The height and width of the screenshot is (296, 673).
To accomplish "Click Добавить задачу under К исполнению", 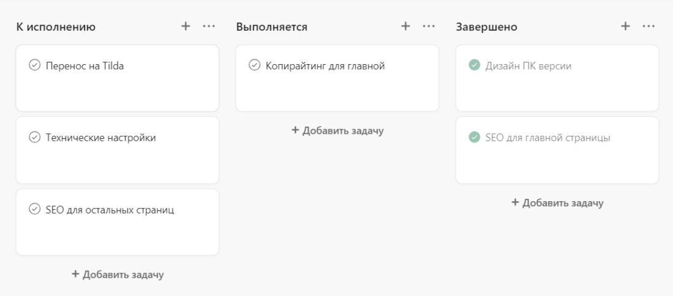I will pos(118,275).
